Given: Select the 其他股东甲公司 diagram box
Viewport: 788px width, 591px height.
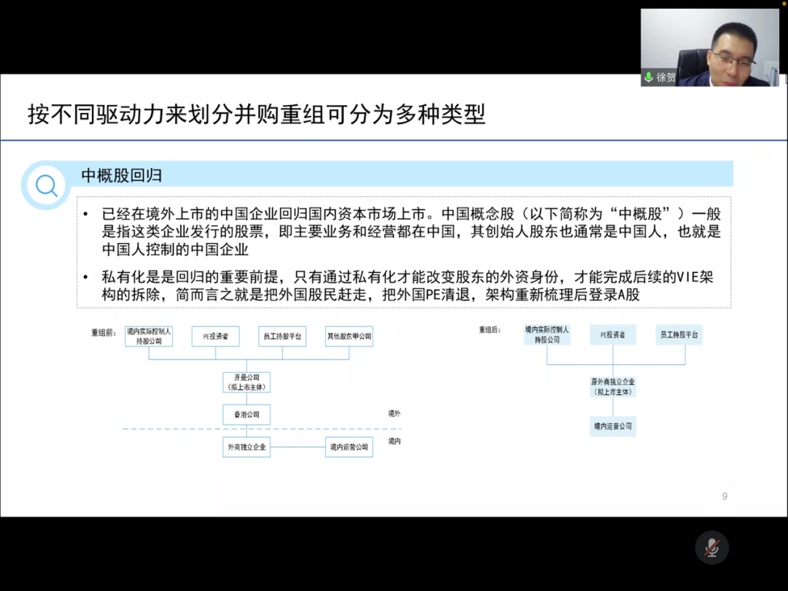Looking at the screenshot, I should 349,336.
